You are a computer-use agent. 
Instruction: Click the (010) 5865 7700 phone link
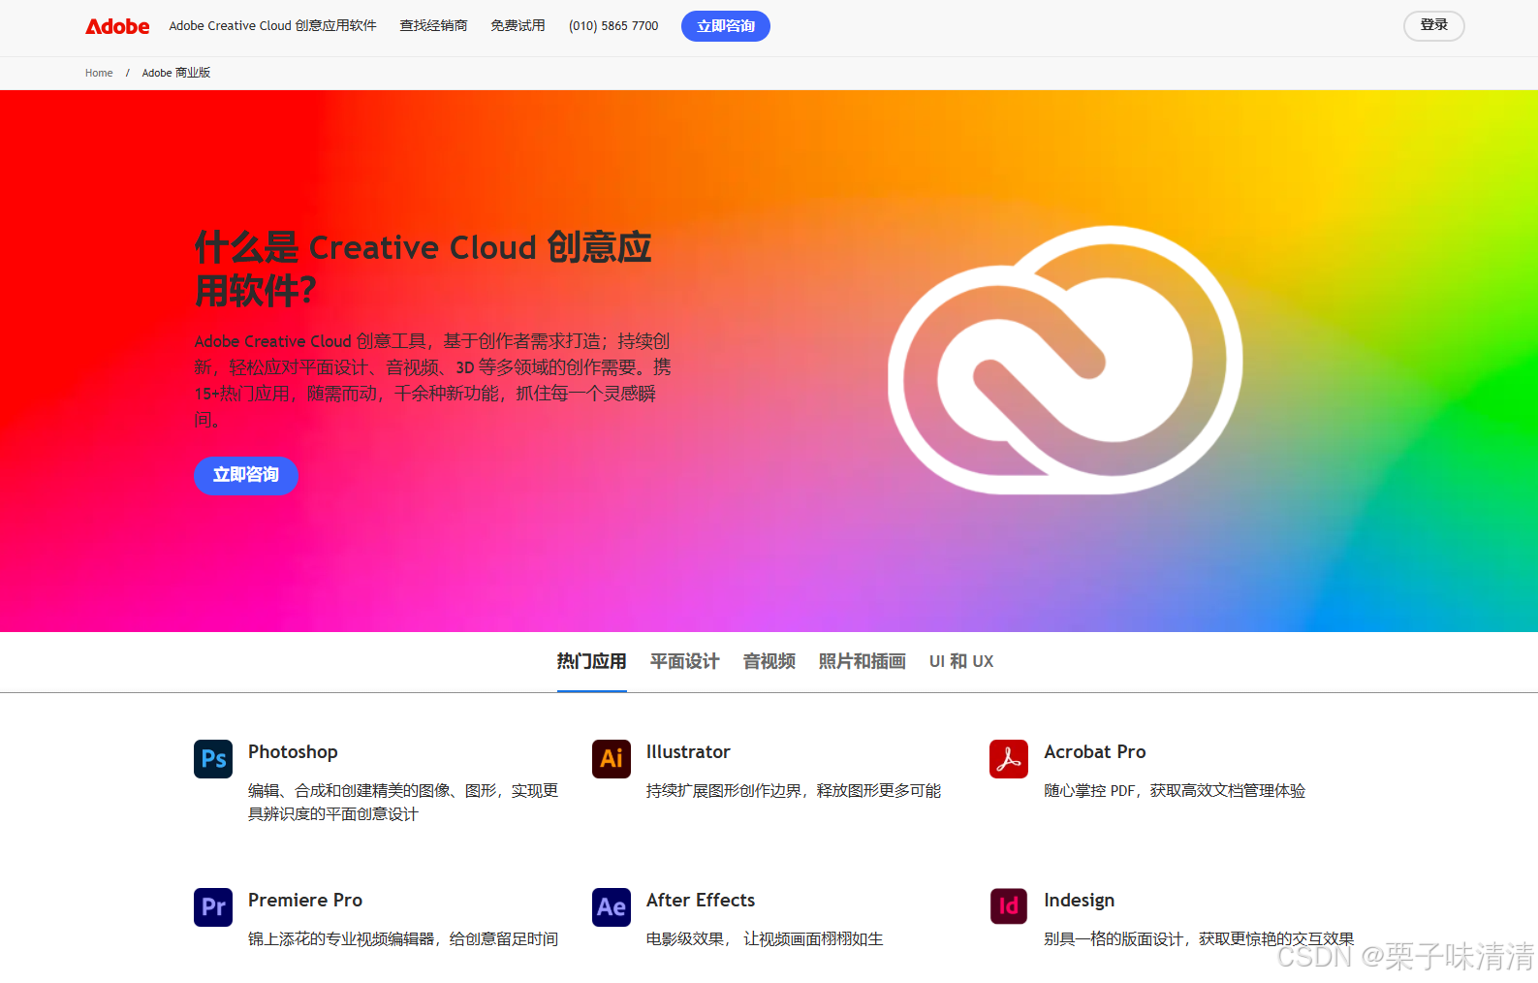click(x=613, y=26)
